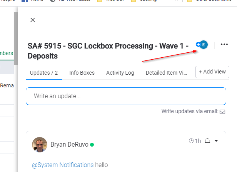Switch to the Updates / 2 tab
Viewport: 237px width, 172px height.
pos(44,73)
